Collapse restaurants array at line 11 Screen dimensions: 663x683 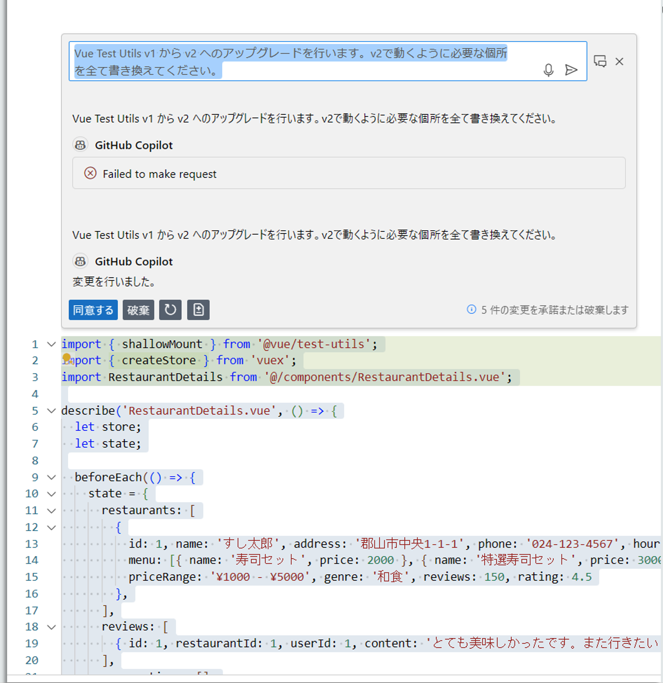pos(52,510)
